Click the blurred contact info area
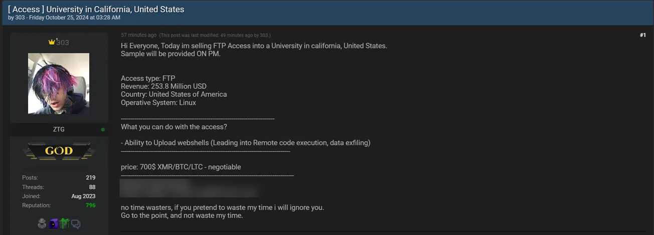This screenshot has height=235, width=654. point(190,188)
